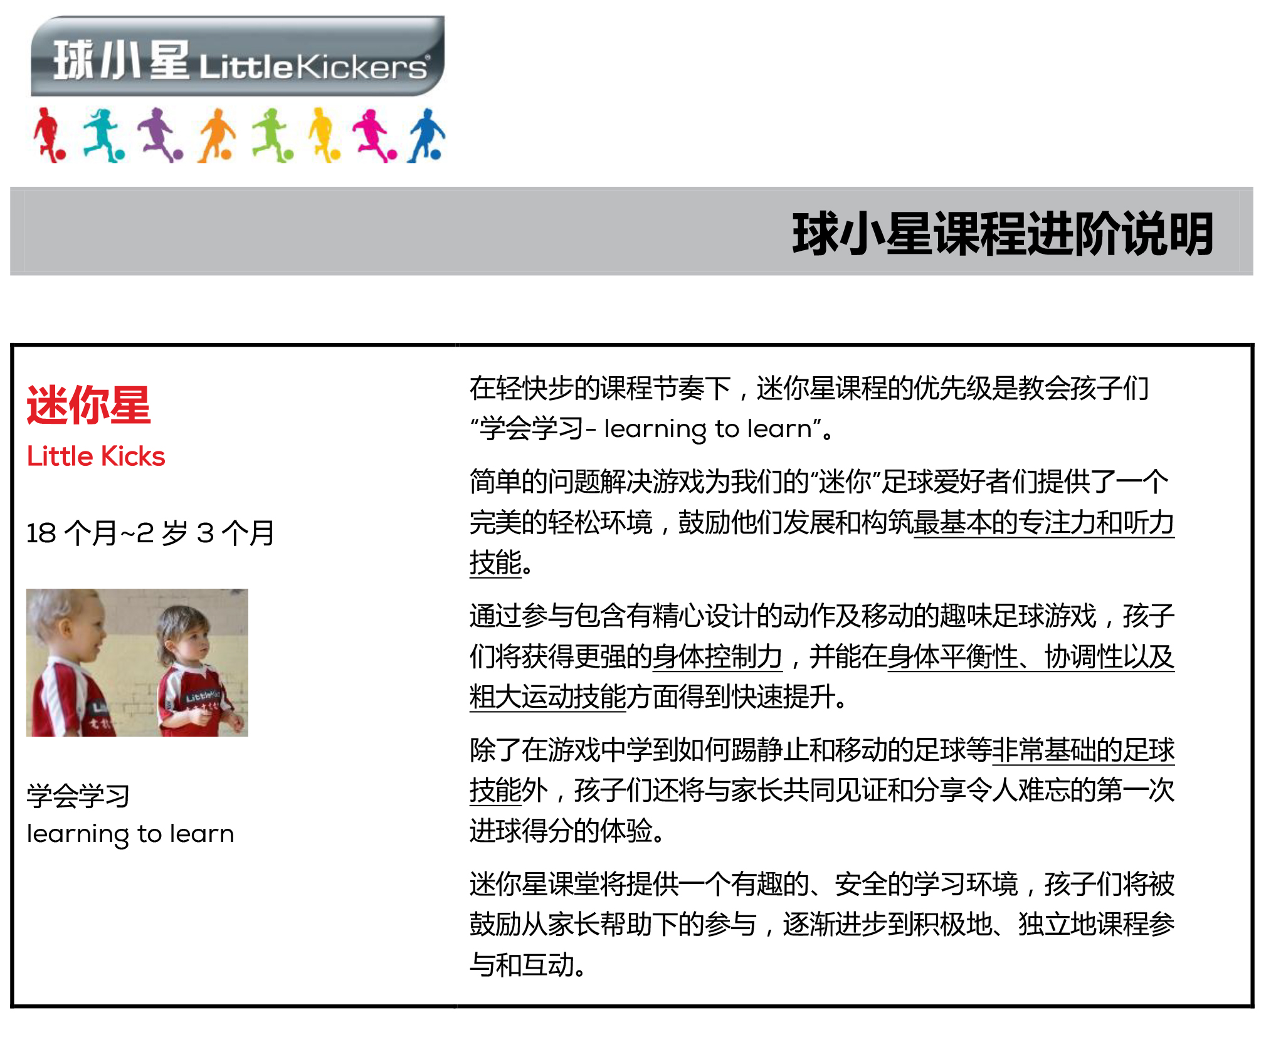Click underlined text 非常基础的足球

[x=1083, y=750]
